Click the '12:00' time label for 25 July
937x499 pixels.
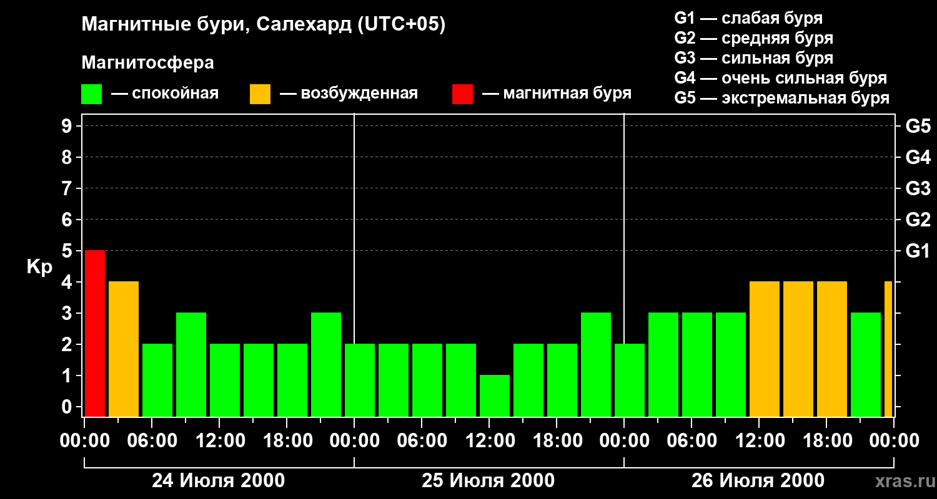pyautogui.click(x=489, y=441)
